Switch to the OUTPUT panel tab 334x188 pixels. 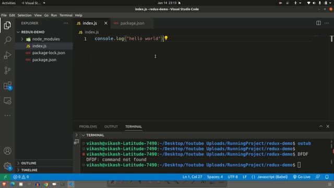(111, 126)
